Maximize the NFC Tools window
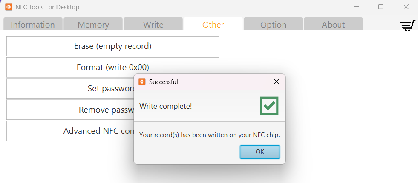The image size is (418, 183). [381, 7]
